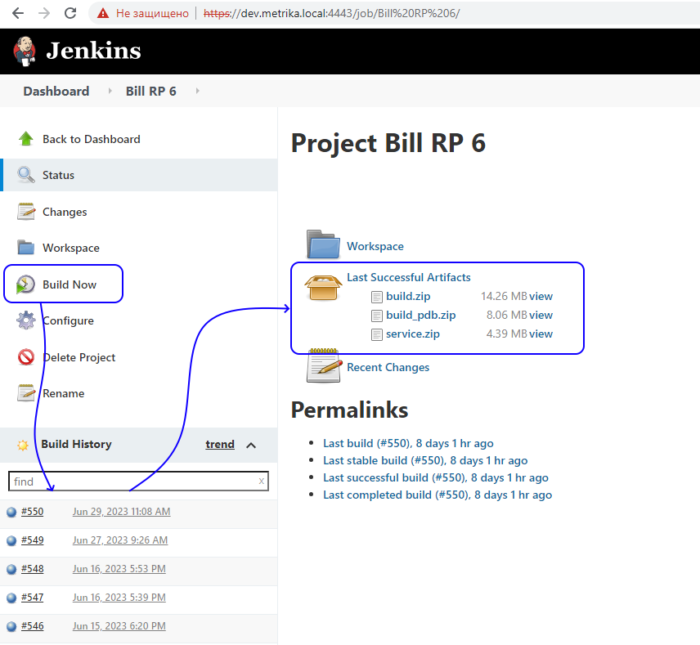Viewport: 700px width, 645px height.
Task: Open the Last Successful Artifacts link
Action: click(x=409, y=277)
